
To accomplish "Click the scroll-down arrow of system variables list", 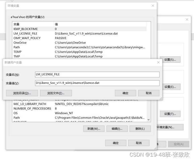I will [149, 120].
